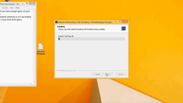
Task: Click the 'Please wait while Adobe Photoshop' message
Action: pos(82,29)
